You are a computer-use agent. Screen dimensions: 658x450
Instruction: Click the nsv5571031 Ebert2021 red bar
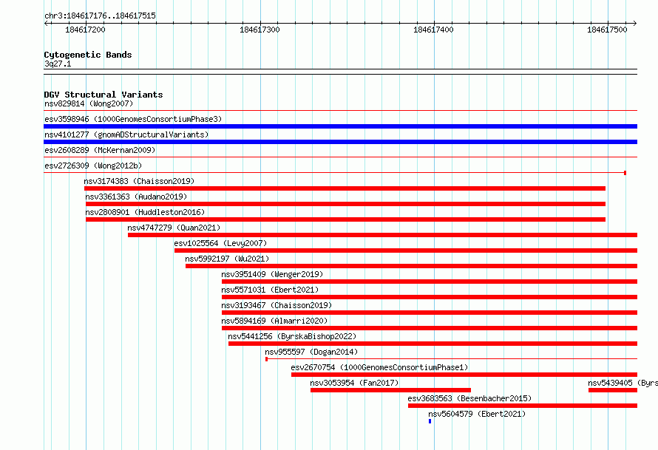click(x=430, y=297)
